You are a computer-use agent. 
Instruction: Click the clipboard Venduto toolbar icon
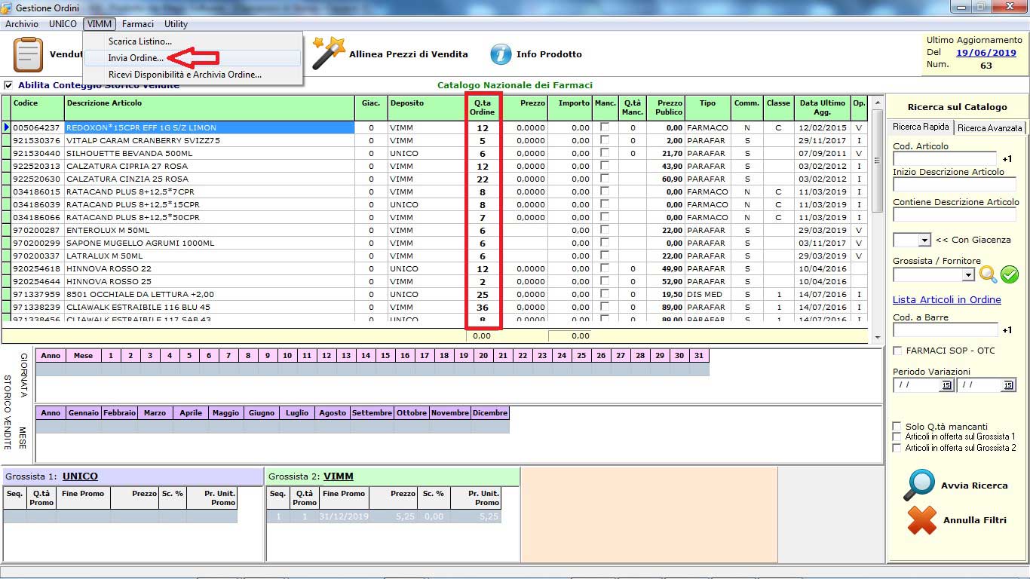[x=29, y=54]
